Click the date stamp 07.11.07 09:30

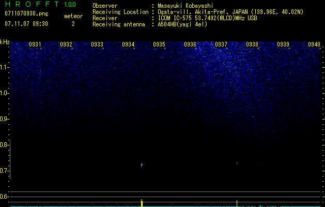[x=26, y=24]
